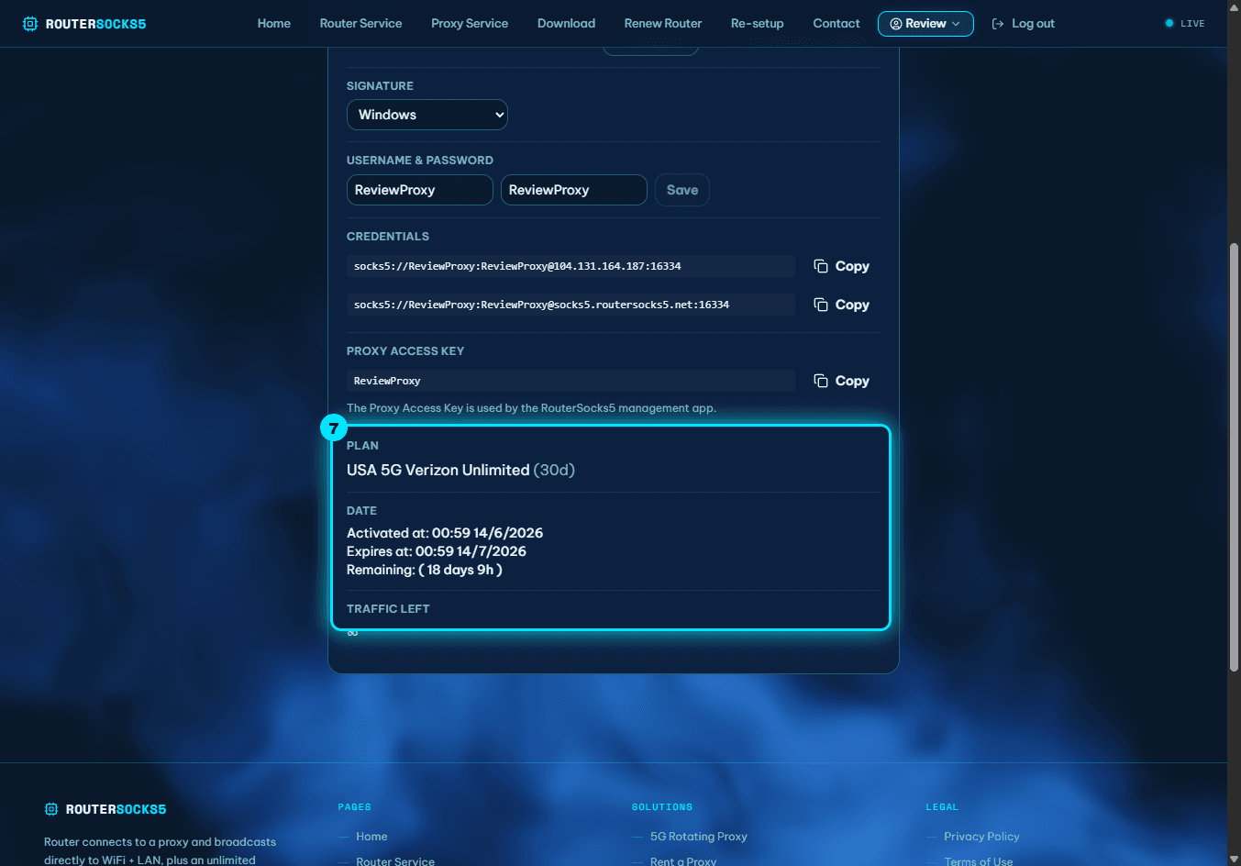Click the LIVE status indicator
Viewport: 1241px width, 866px height.
[1185, 24]
